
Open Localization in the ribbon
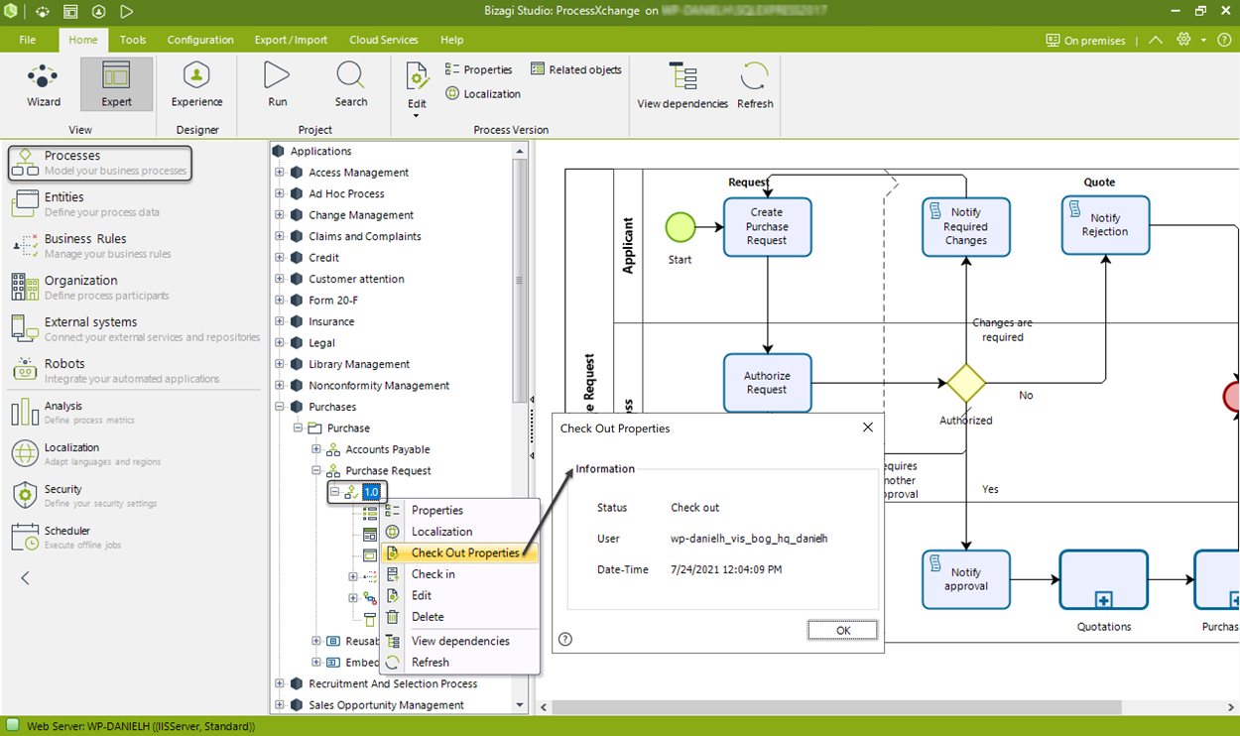coord(482,94)
